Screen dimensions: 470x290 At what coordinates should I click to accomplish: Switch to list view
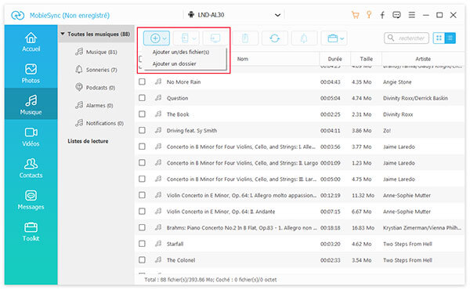click(450, 38)
